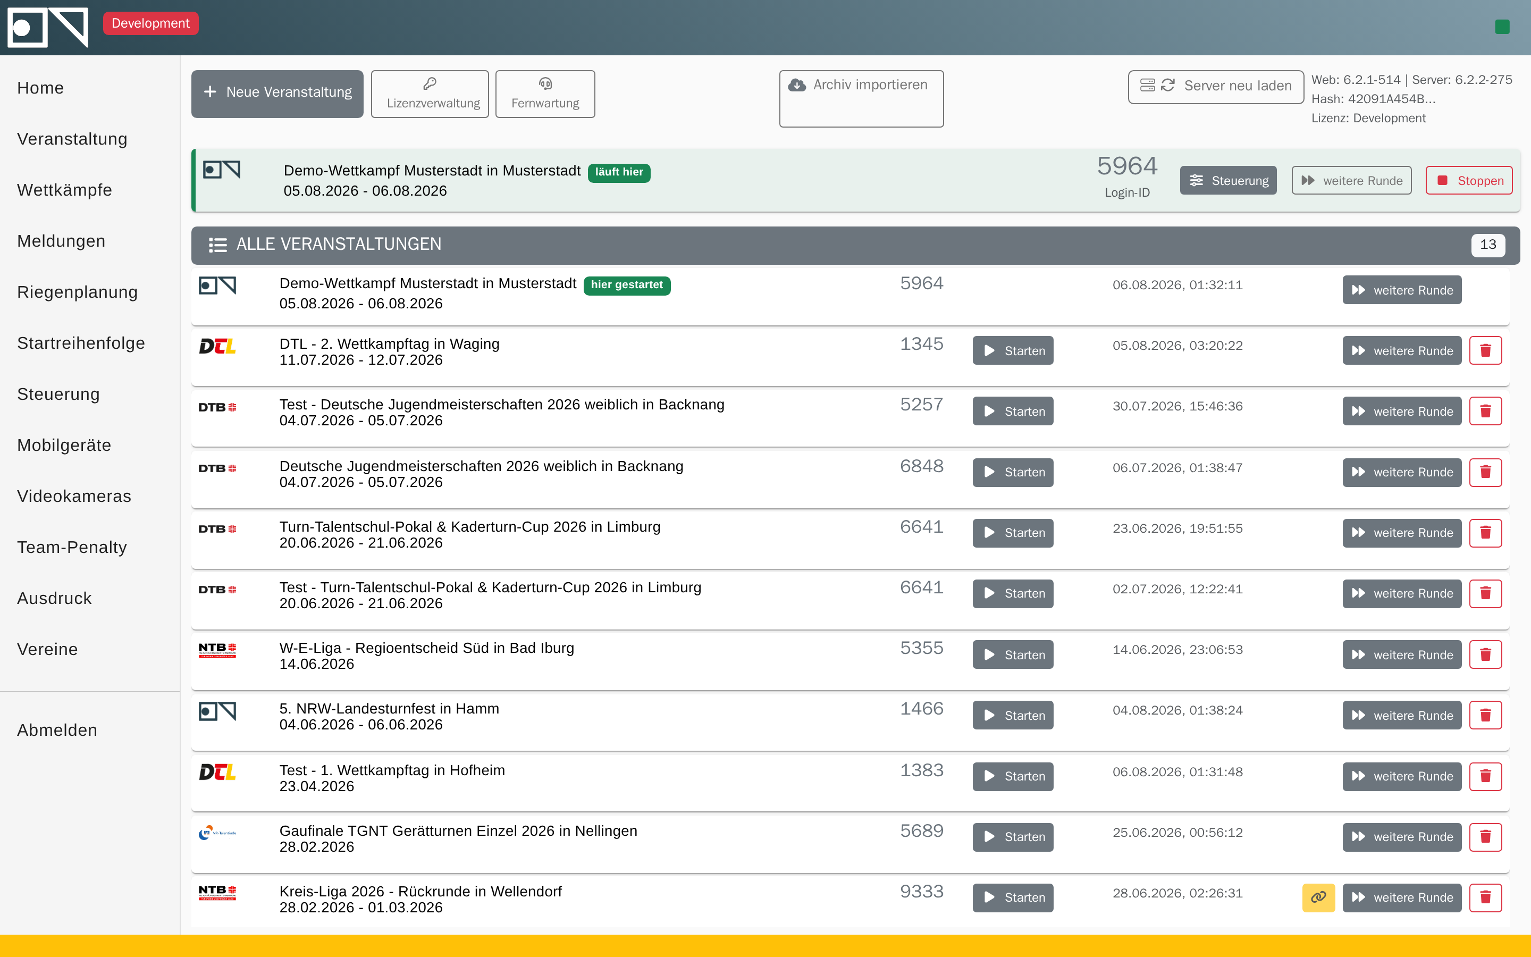Start the DTL 2. Wettkampftag in Waging event
The image size is (1531, 957).
point(1013,351)
